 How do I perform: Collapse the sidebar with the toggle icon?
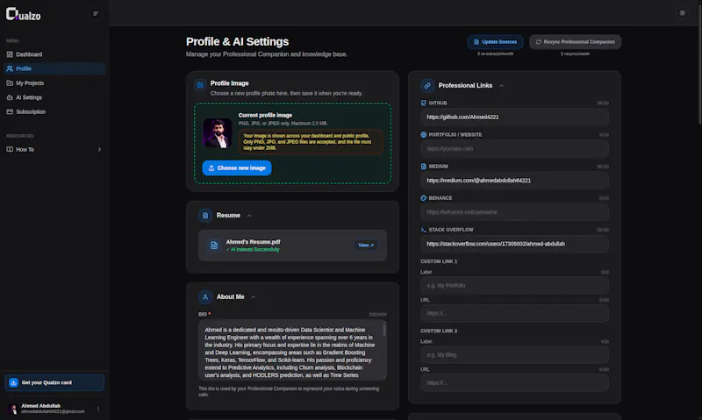[96, 14]
